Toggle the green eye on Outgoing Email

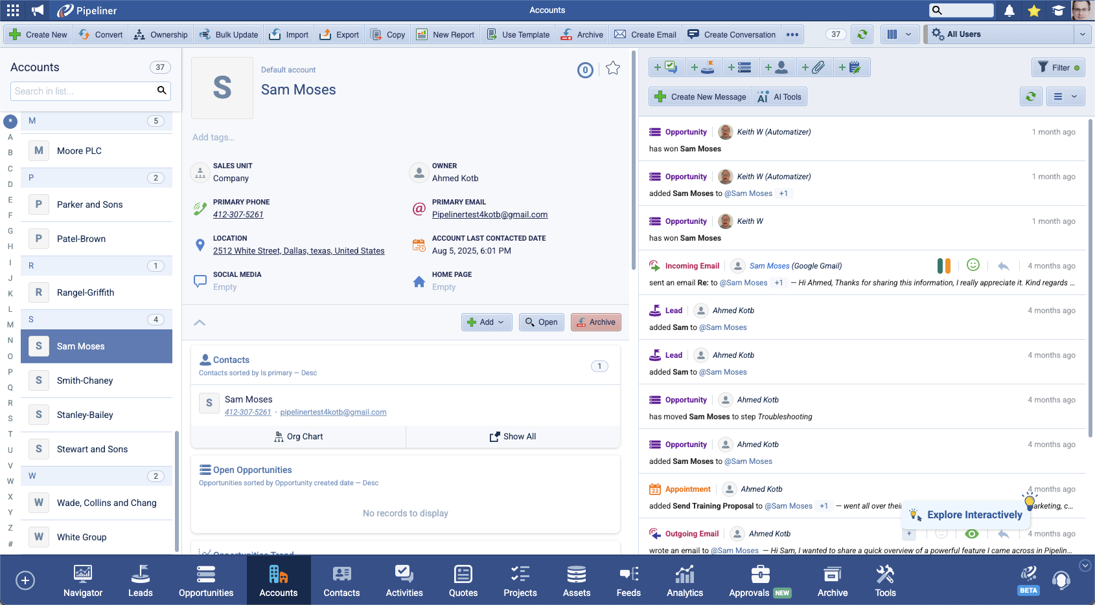[x=972, y=534]
